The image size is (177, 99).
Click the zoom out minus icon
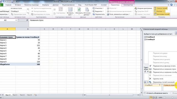point(165,98)
